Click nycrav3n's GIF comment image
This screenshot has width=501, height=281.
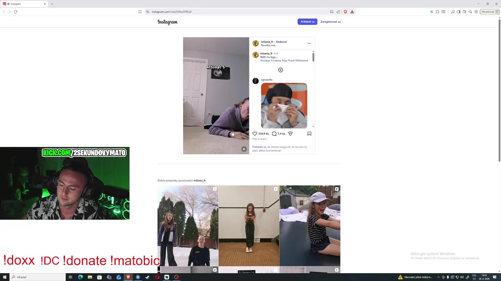tap(284, 105)
